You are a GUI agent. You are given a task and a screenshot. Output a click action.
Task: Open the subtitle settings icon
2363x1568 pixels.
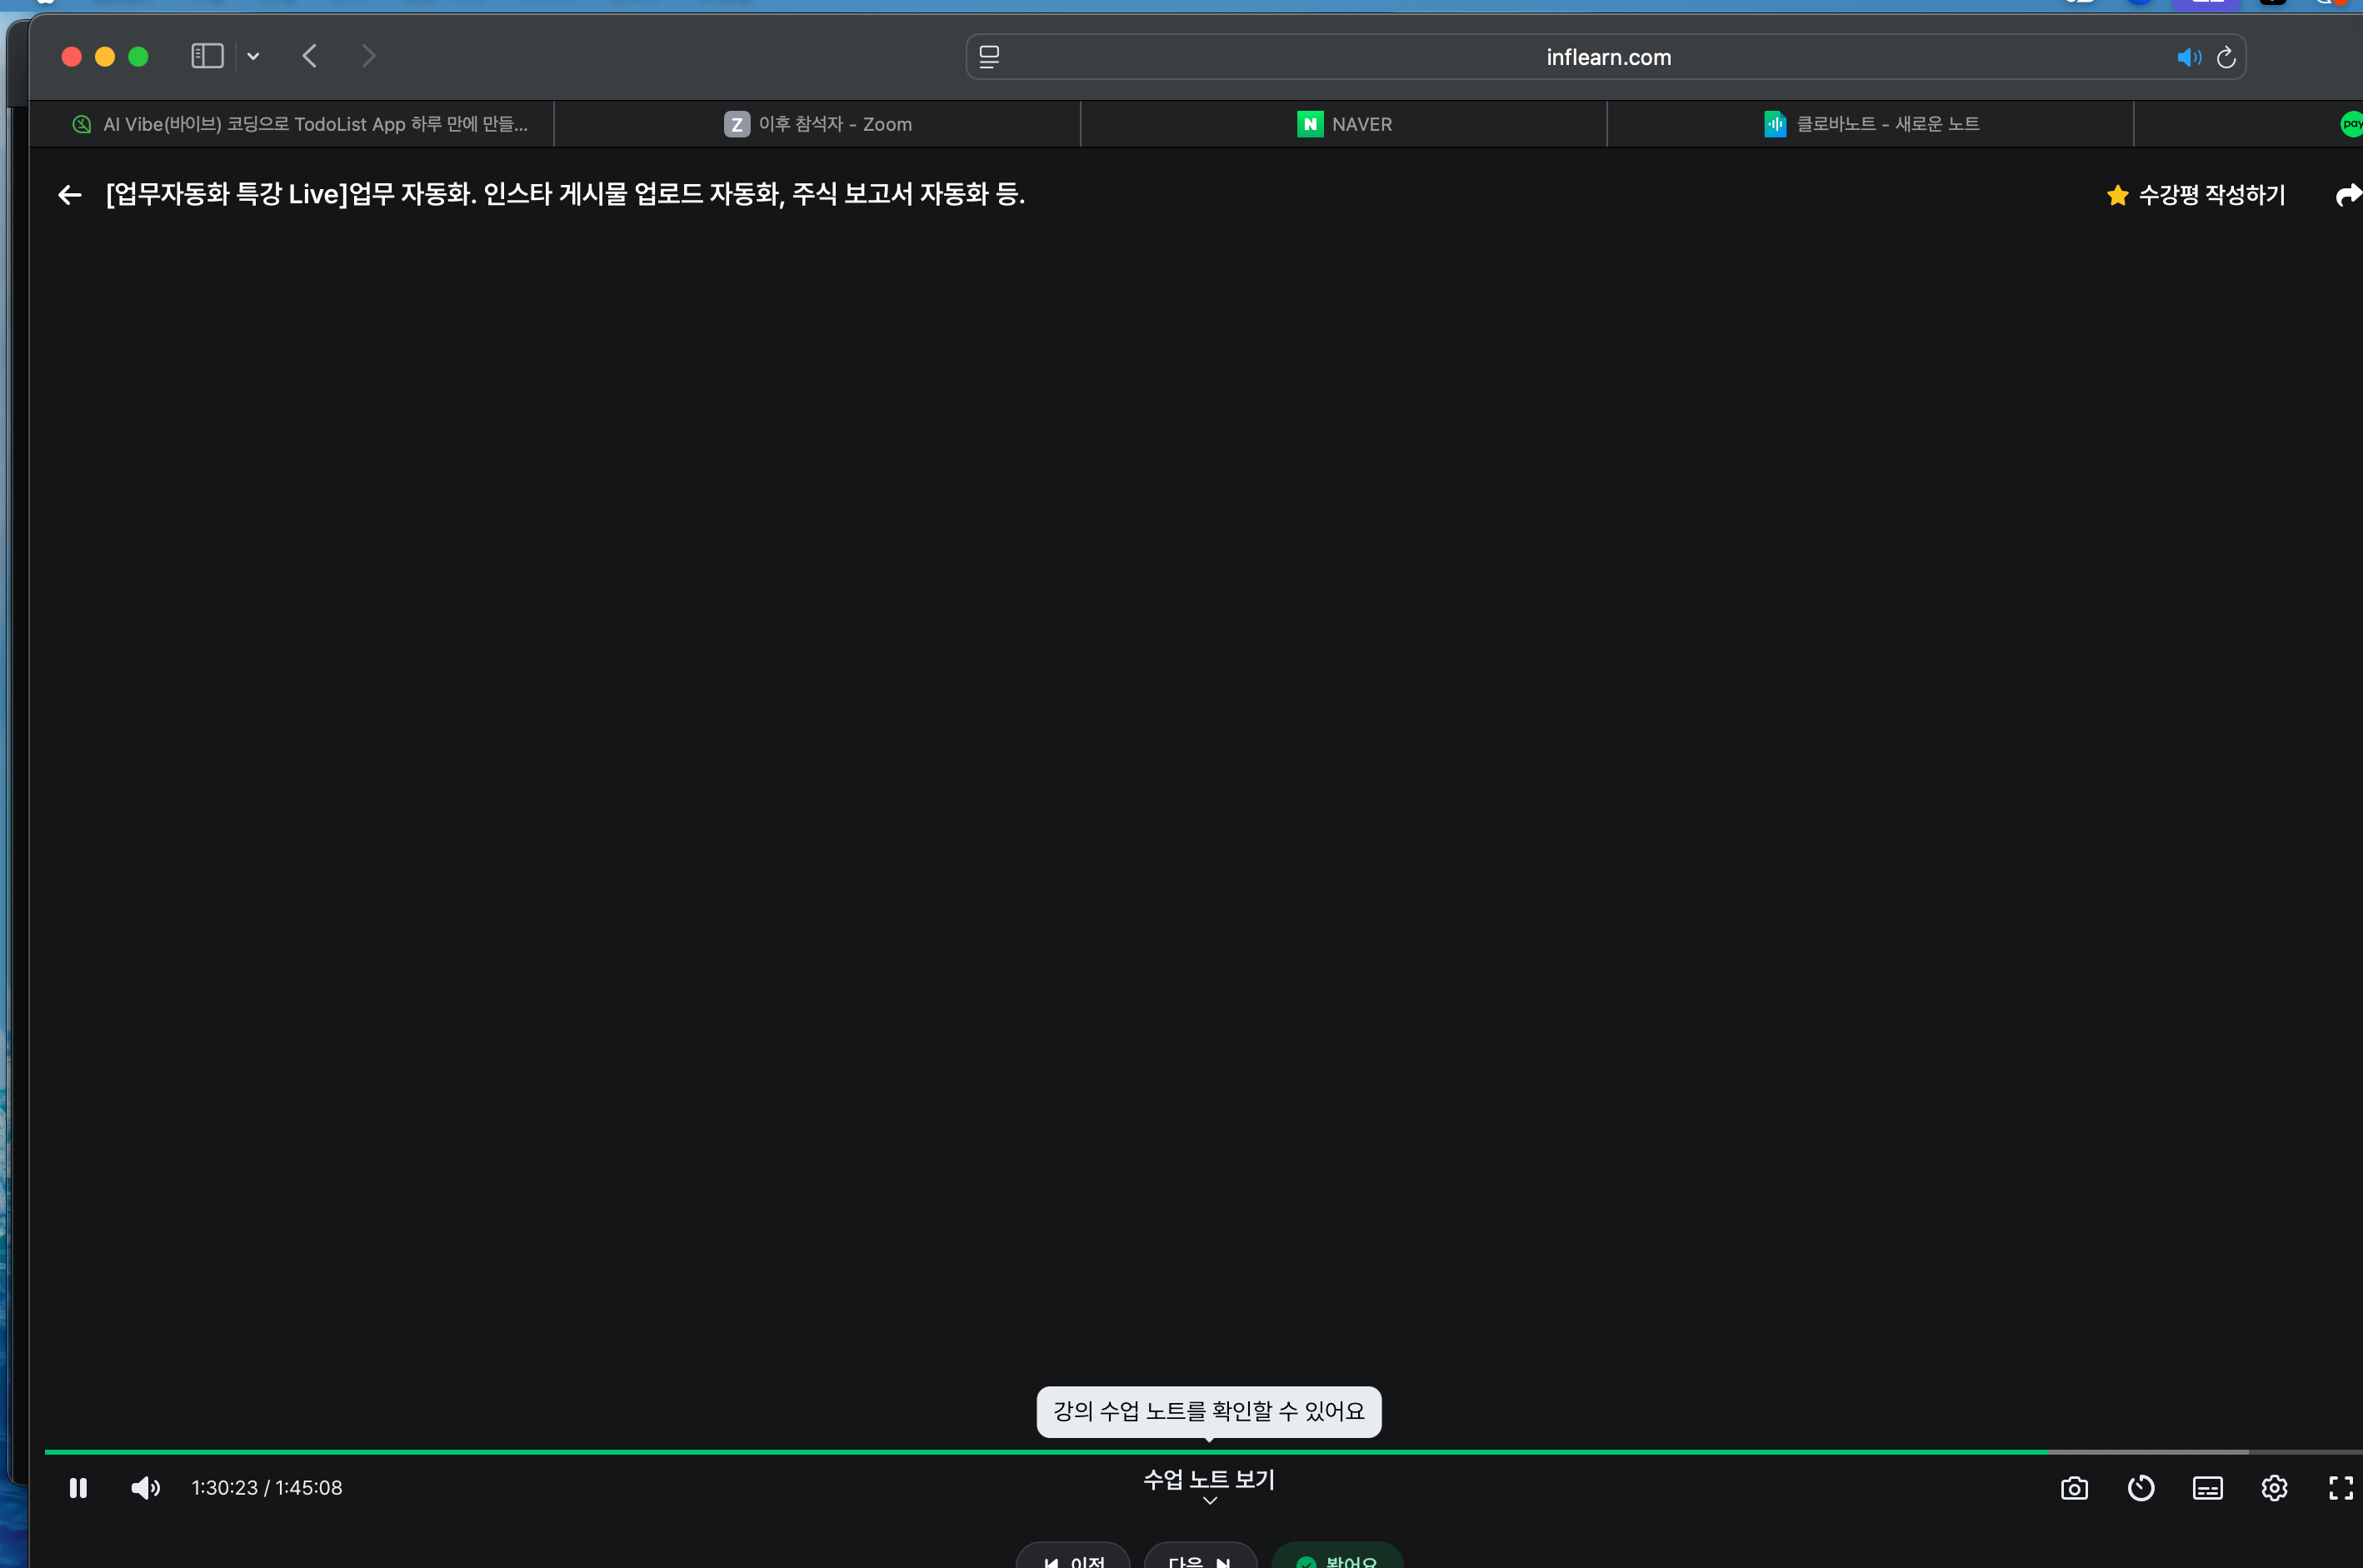(2207, 1487)
